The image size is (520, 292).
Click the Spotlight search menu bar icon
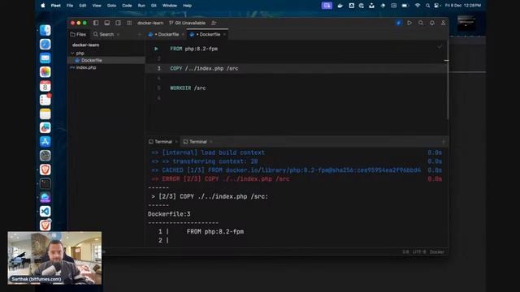tap(428, 6)
